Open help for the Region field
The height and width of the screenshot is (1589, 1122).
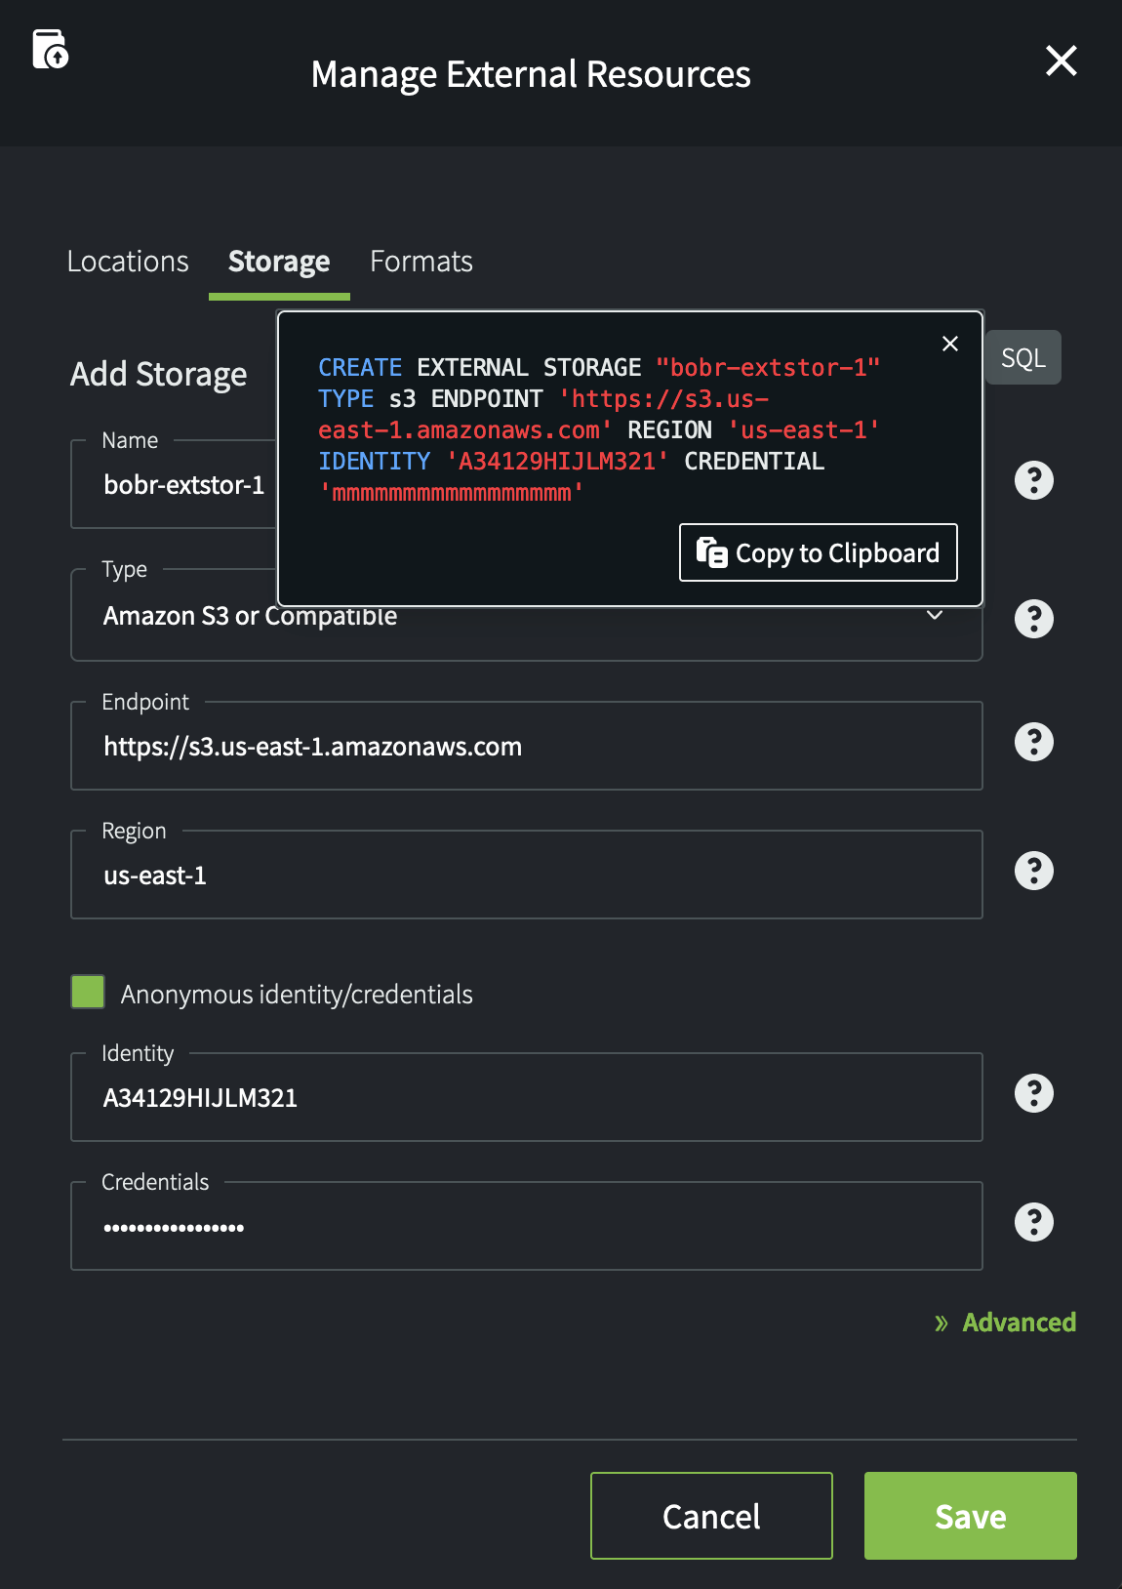pyautogui.click(x=1034, y=871)
